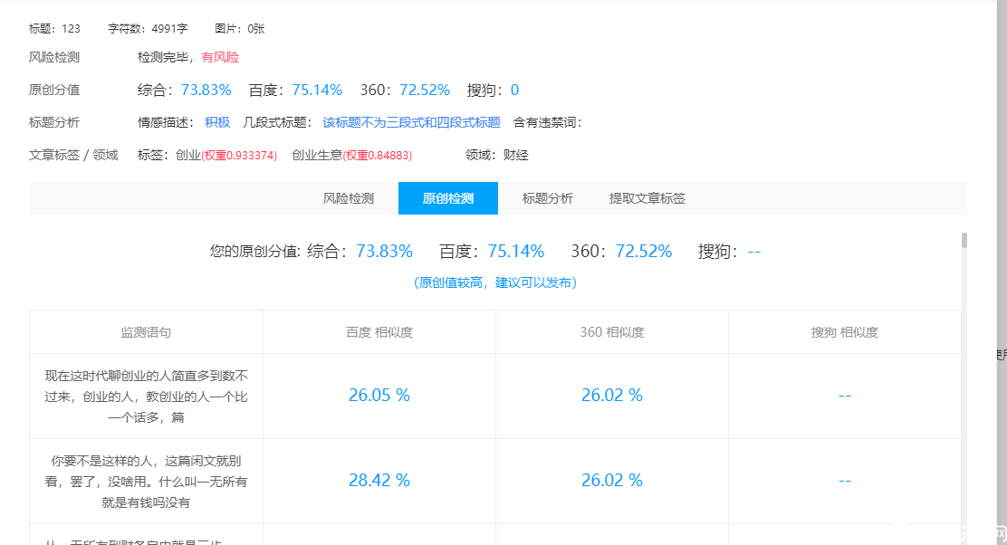Click the 综合 73.83% score in 原创分值 row

coord(206,90)
